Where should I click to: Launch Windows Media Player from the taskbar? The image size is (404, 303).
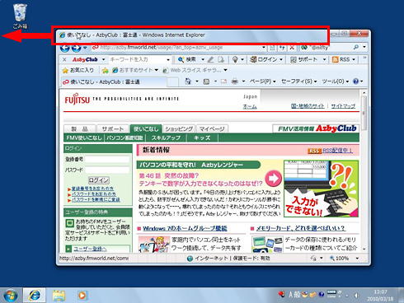tap(82, 296)
